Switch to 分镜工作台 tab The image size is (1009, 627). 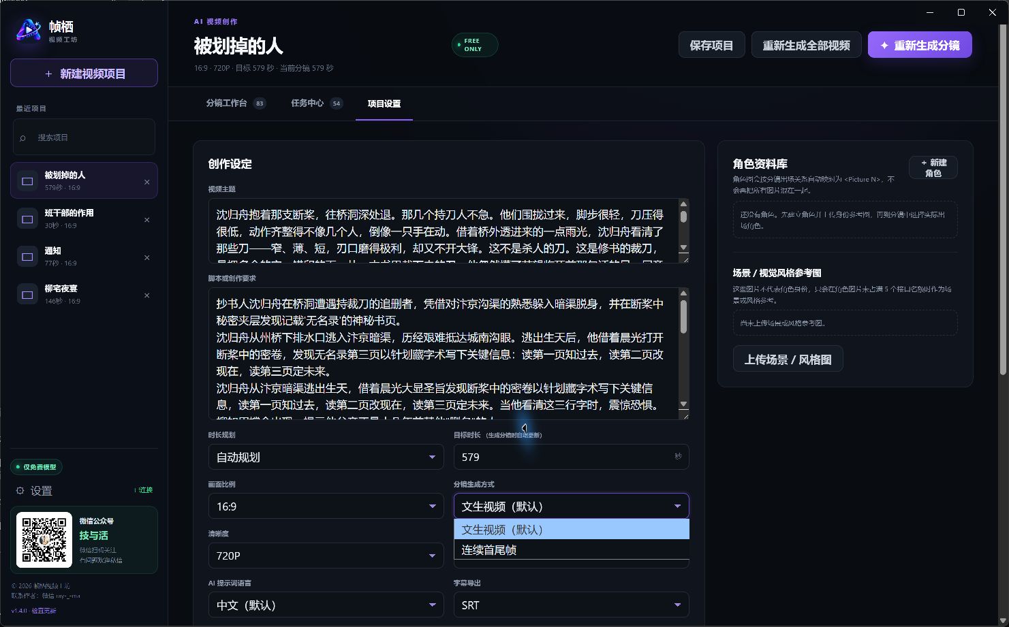[235, 103]
